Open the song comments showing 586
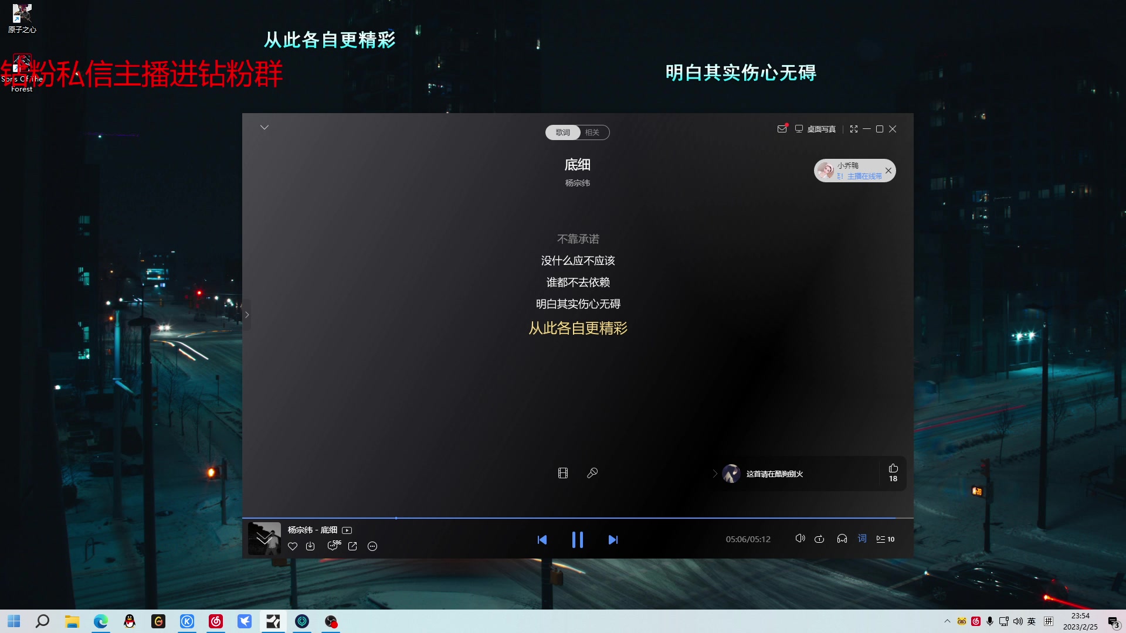The width and height of the screenshot is (1126, 633). (x=333, y=546)
